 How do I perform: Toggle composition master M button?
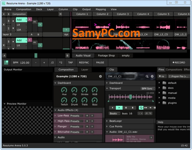click(60, 14)
